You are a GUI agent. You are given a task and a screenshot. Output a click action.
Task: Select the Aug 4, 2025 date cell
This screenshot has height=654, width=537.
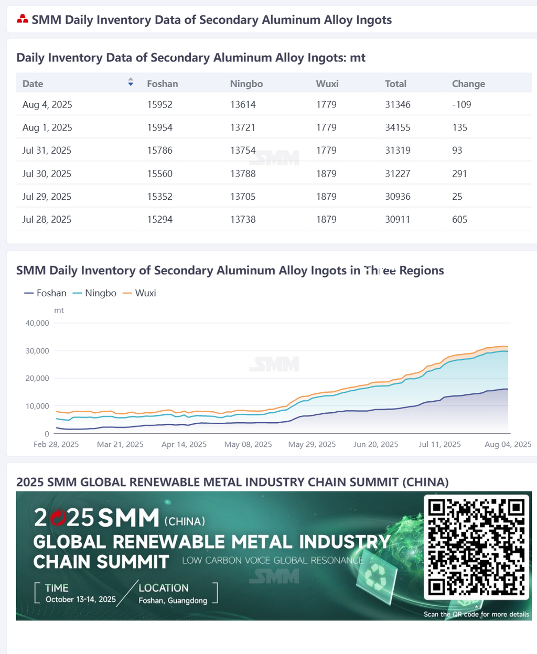pyautogui.click(x=47, y=104)
